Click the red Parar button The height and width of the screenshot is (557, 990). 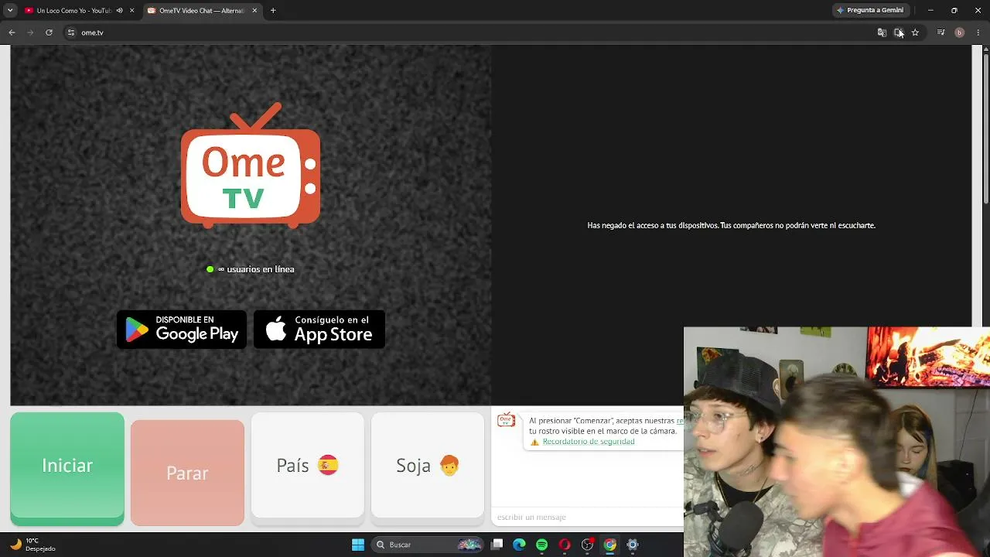(x=187, y=473)
